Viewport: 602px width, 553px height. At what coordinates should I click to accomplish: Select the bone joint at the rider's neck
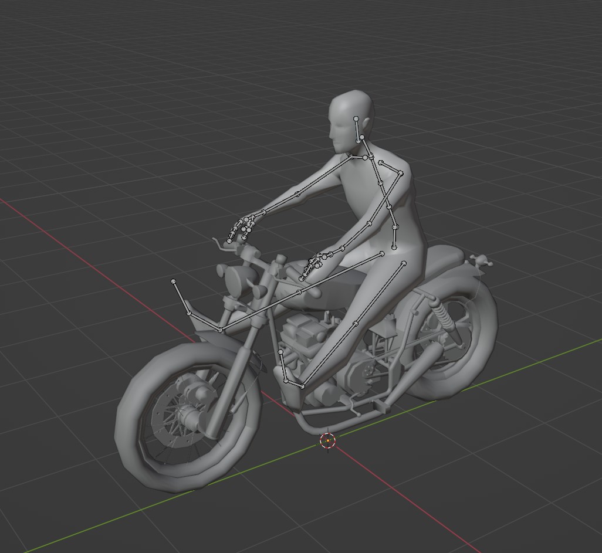[361, 138]
